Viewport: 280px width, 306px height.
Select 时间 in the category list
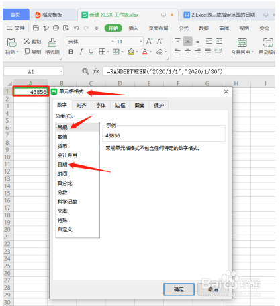click(77, 174)
